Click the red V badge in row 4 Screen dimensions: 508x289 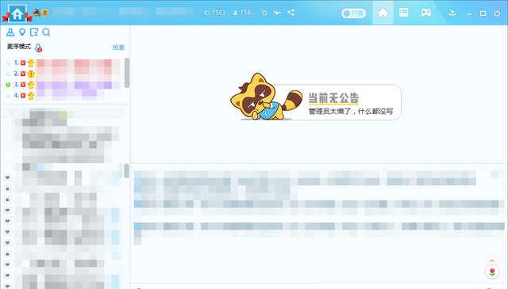click(23, 95)
